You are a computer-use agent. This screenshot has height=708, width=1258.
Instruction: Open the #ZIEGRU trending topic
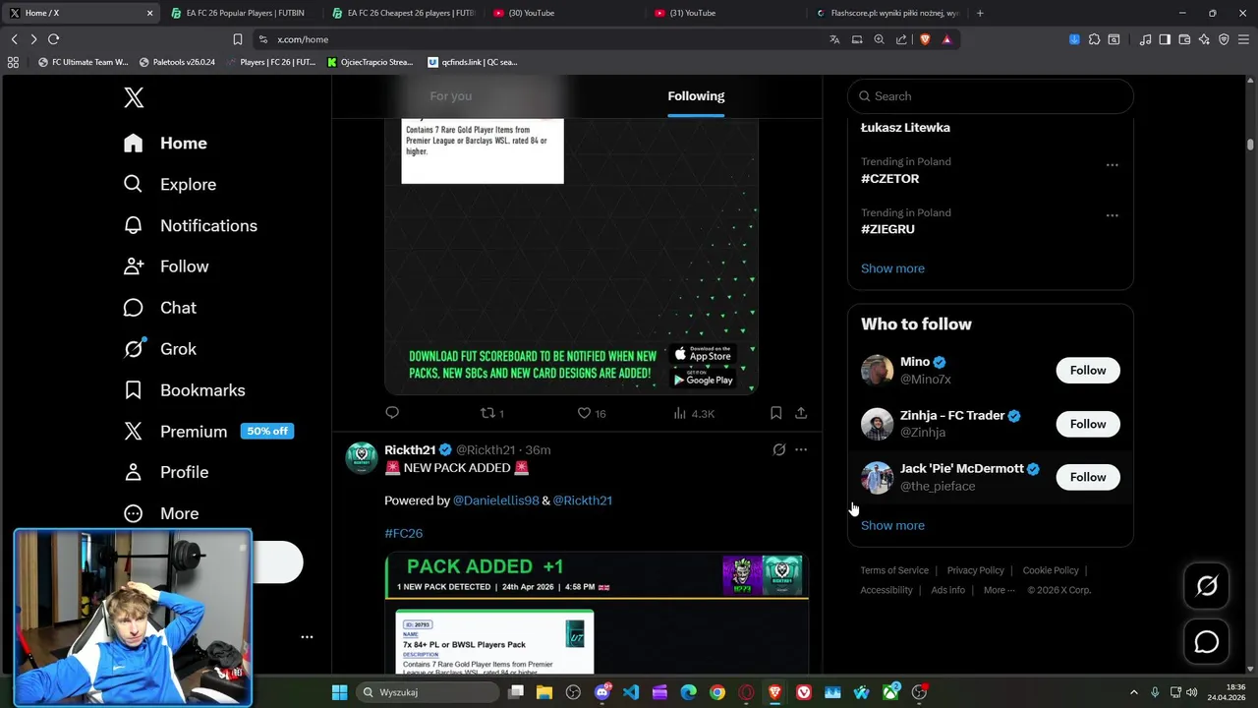[x=887, y=229]
